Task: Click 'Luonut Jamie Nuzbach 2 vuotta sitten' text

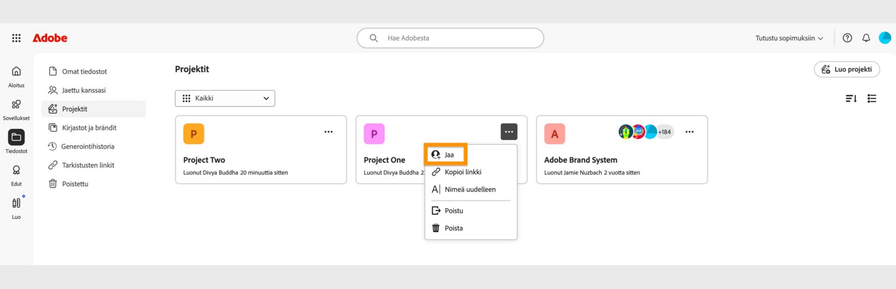Action: tap(592, 173)
